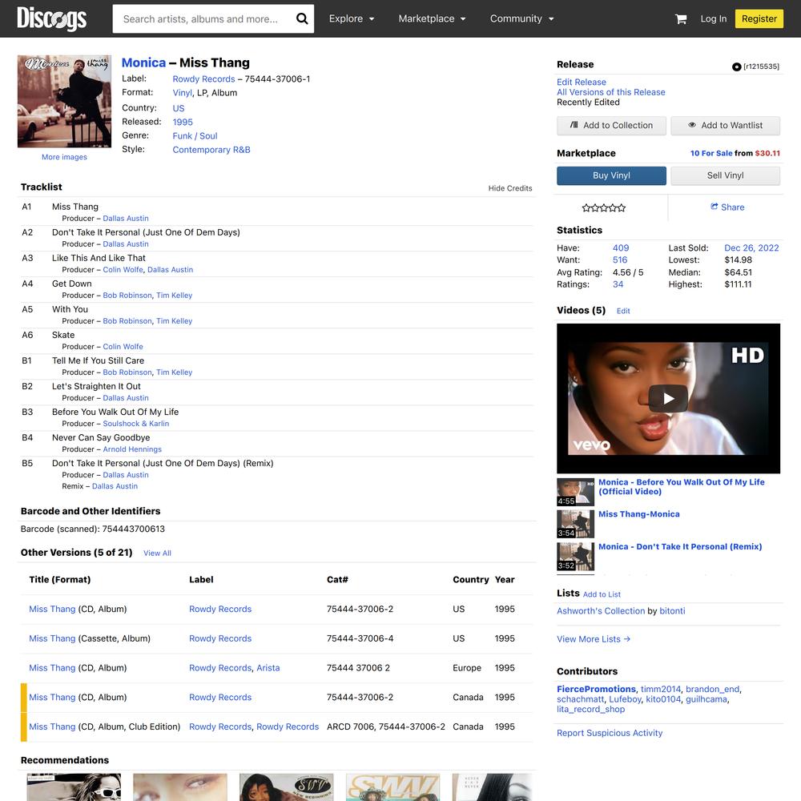
Task: Open the Contemporary R&B style link
Action: point(211,150)
